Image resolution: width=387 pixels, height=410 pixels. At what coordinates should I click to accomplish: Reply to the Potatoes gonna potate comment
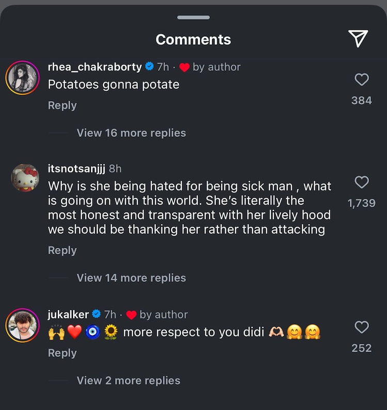point(62,105)
